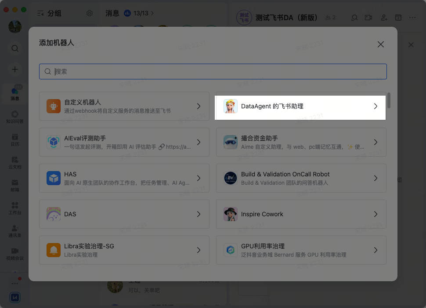Start video call in chat header
Image resolution: width=426 pixels, height=308 pixels.
point(368,18)
